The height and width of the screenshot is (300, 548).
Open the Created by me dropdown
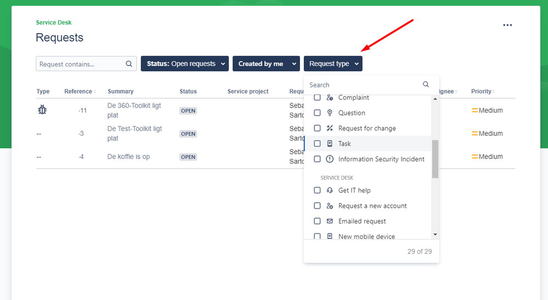point(266,64)
